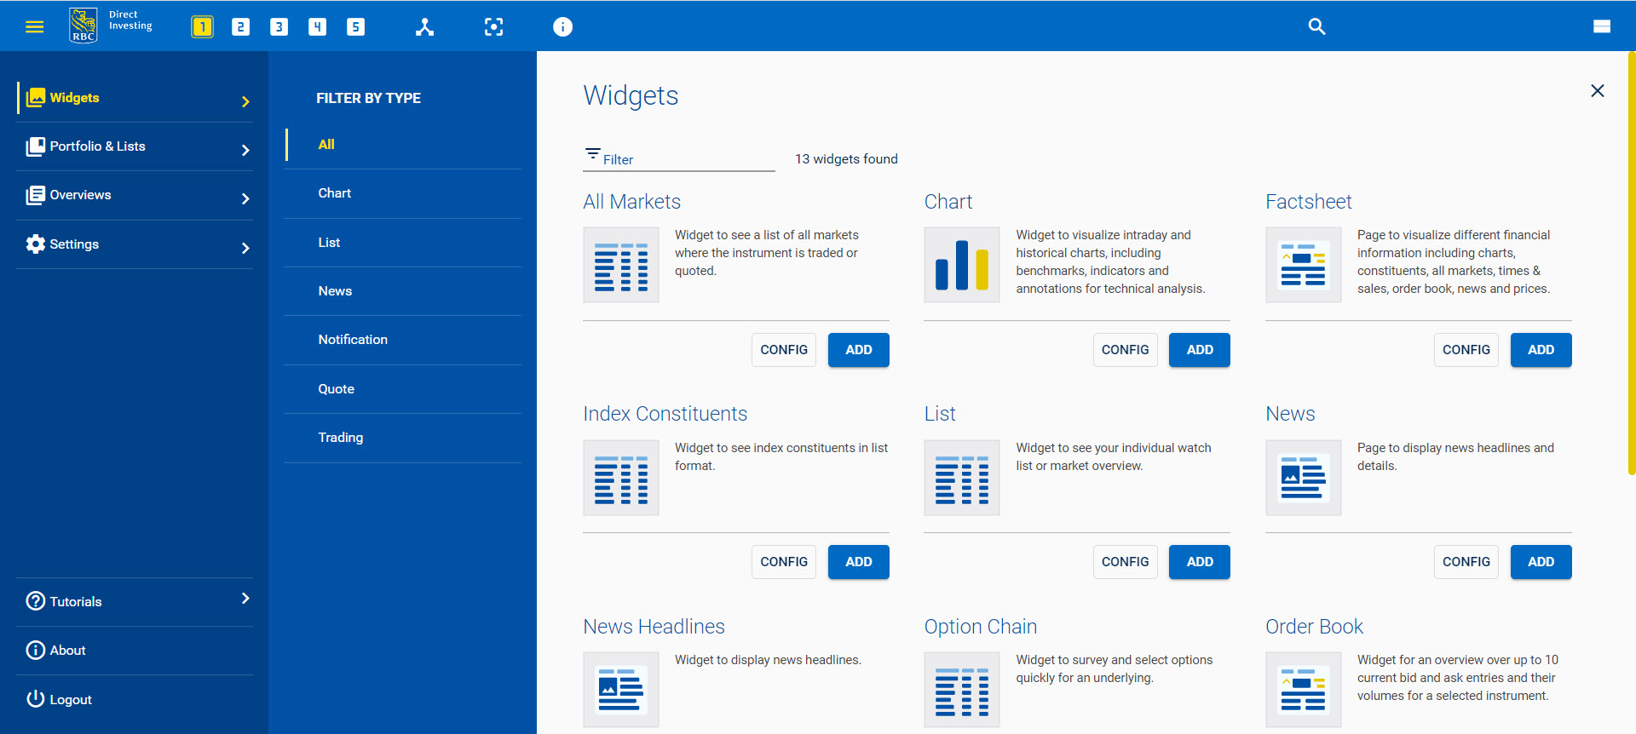Screen dimensions: 1636x734
Task: Click the search magnifier icon
Action: (x=1316, y=26)
